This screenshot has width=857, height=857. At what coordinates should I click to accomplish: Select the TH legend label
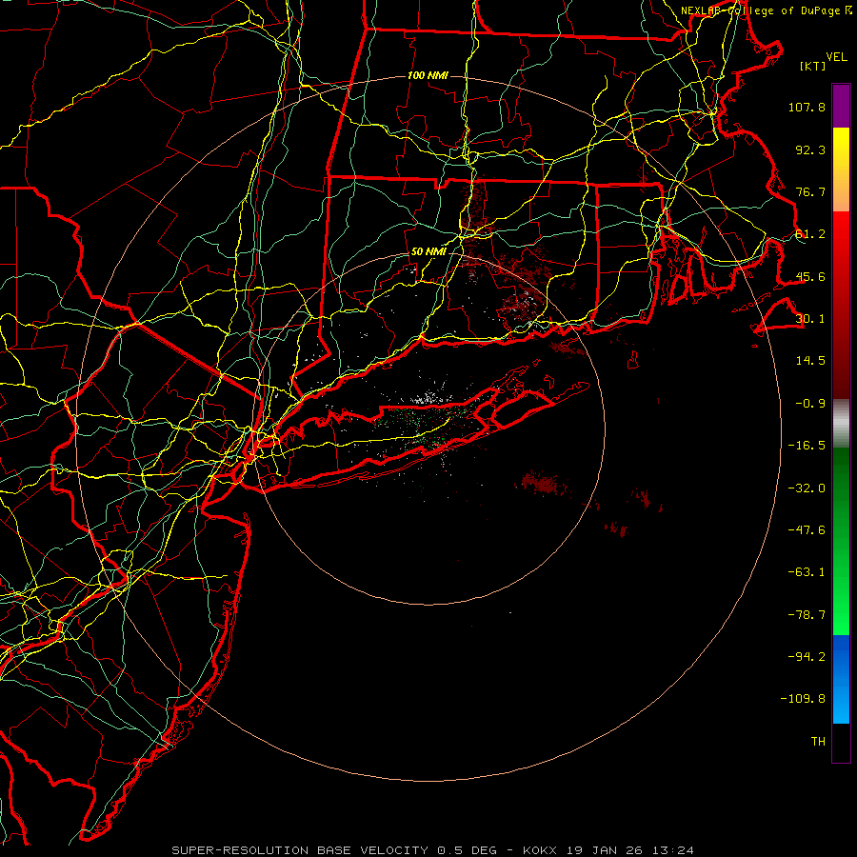(818, 742)
